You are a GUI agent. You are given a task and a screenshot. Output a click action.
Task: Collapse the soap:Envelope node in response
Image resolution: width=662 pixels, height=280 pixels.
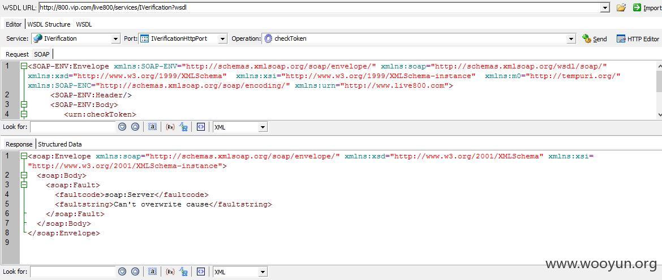24,156
